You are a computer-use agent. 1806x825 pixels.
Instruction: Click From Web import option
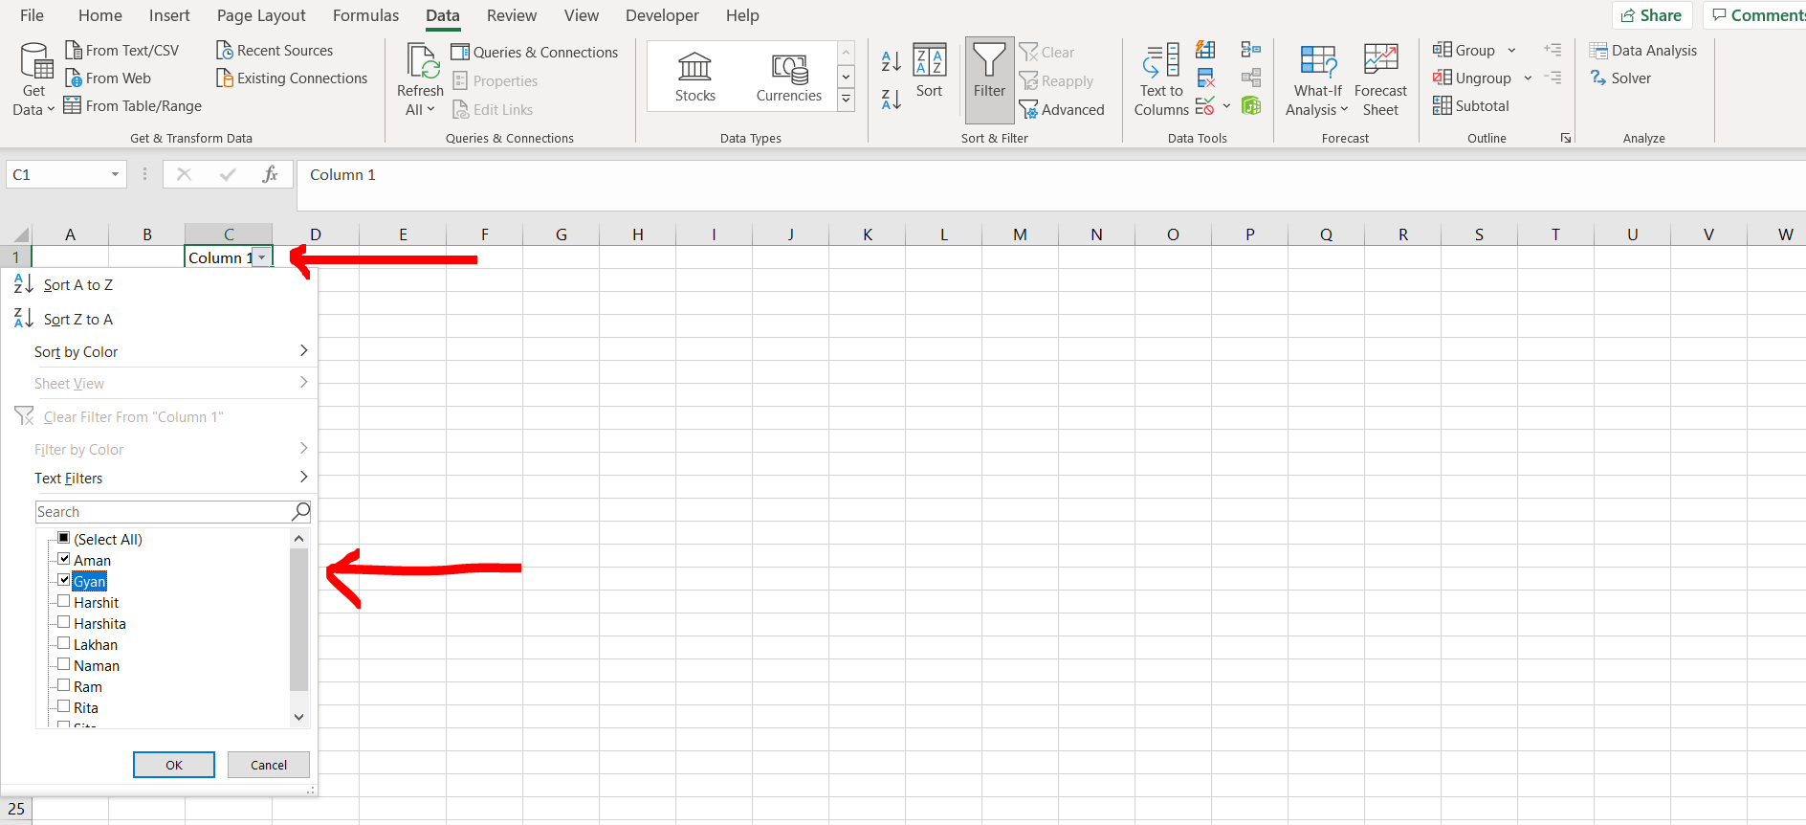point(107,78)
